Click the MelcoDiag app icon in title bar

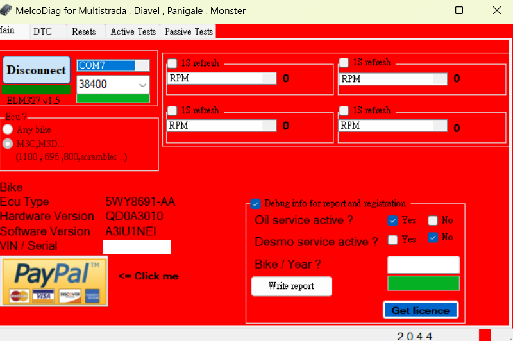point(5,10)
